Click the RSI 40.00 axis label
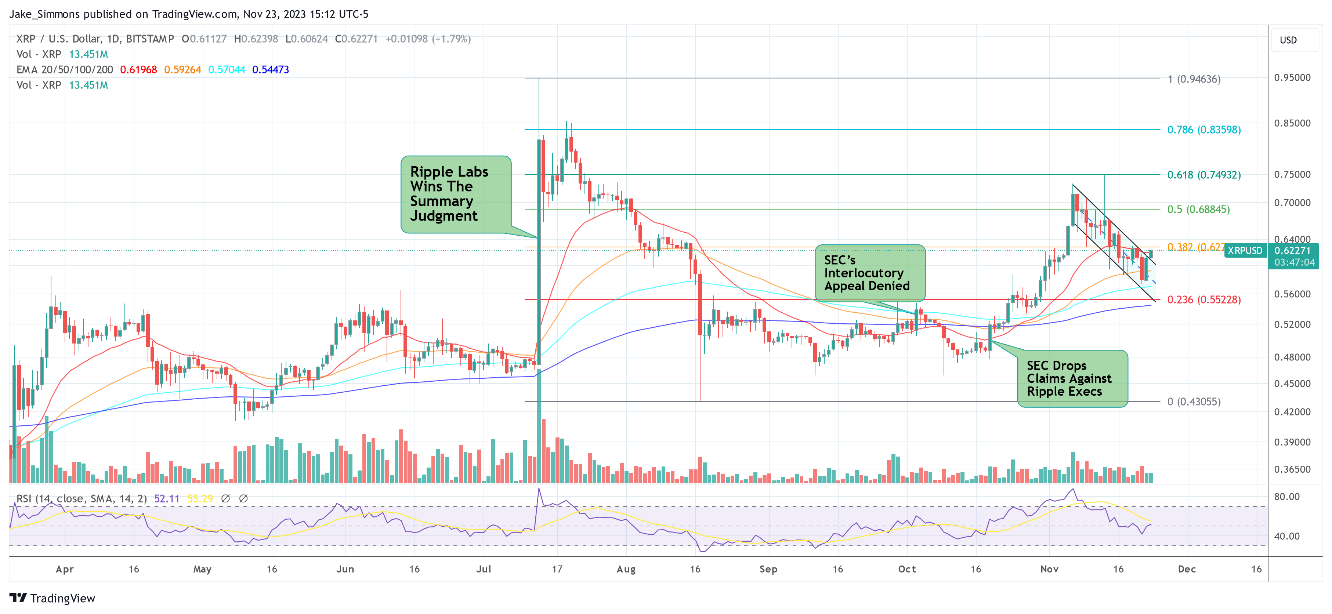The width and height of the screenshot is (1332, 614). (x=1286, y=536)
